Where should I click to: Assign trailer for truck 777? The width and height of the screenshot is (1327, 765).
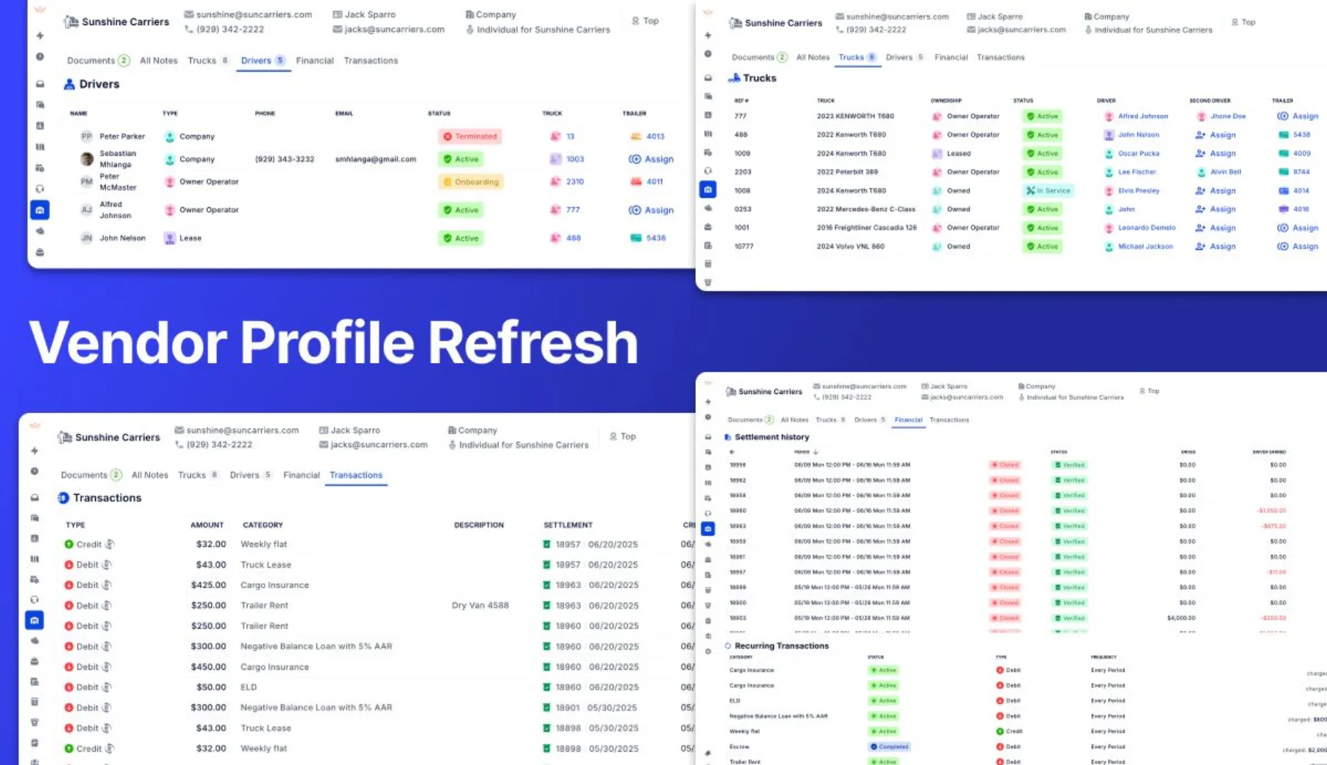coord(1298,117)
